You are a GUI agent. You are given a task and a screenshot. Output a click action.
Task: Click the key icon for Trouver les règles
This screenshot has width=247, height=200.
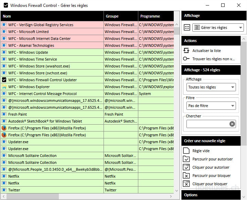(x=186, y=59)
